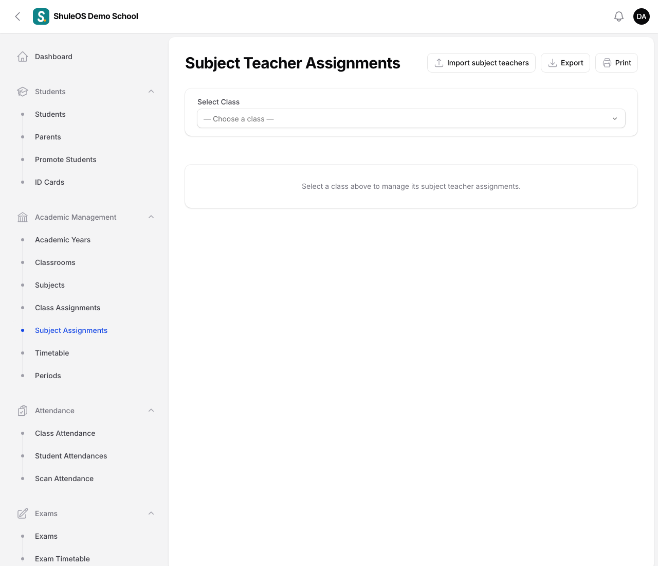Image resolution: width=658 pixels, height=566 pixels.
Task: Click the Select Class label
Action: click(218, 102)
